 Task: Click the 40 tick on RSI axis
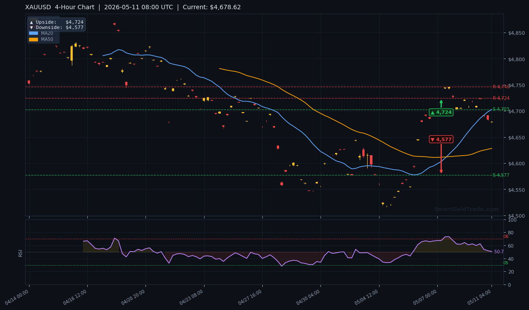[511, 259]
